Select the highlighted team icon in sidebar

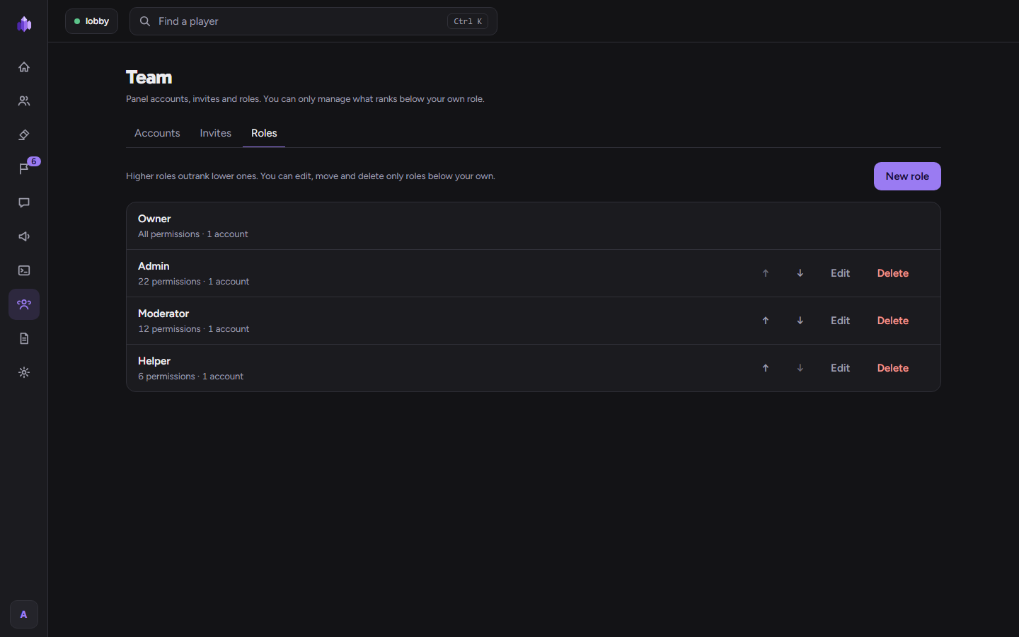(24, 304)
